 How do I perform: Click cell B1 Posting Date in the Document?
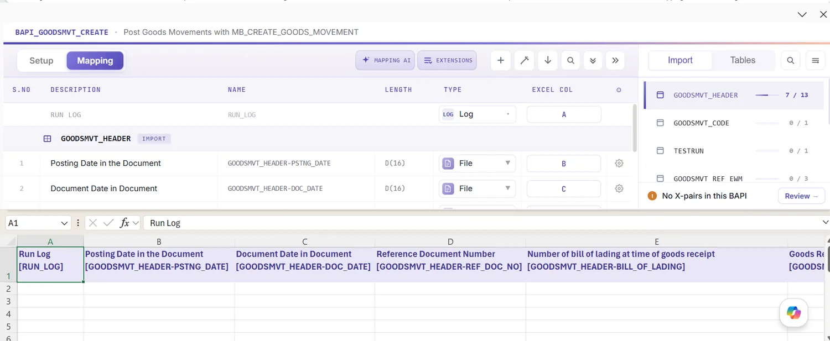(159, 265)
